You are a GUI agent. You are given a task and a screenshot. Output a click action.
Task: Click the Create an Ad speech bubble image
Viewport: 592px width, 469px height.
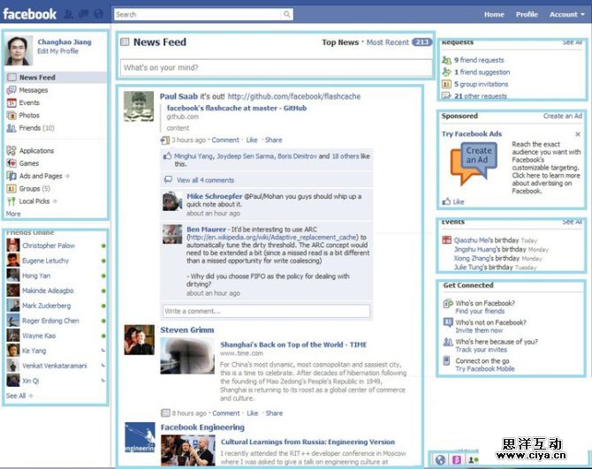(x=474, y=163)
